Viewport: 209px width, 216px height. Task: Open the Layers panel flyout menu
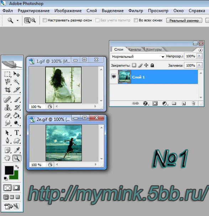tap(200, 50)
